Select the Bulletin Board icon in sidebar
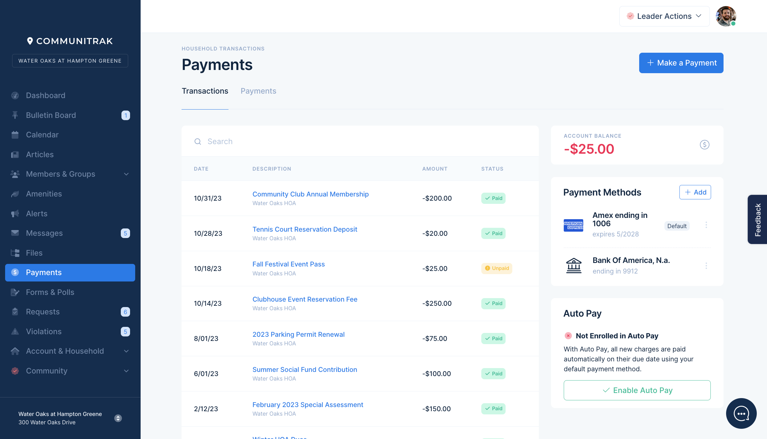 tap(15, 115)
